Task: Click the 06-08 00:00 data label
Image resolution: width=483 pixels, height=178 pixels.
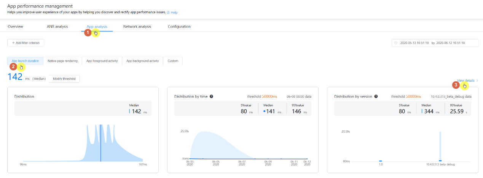Action: coord(299,97)
